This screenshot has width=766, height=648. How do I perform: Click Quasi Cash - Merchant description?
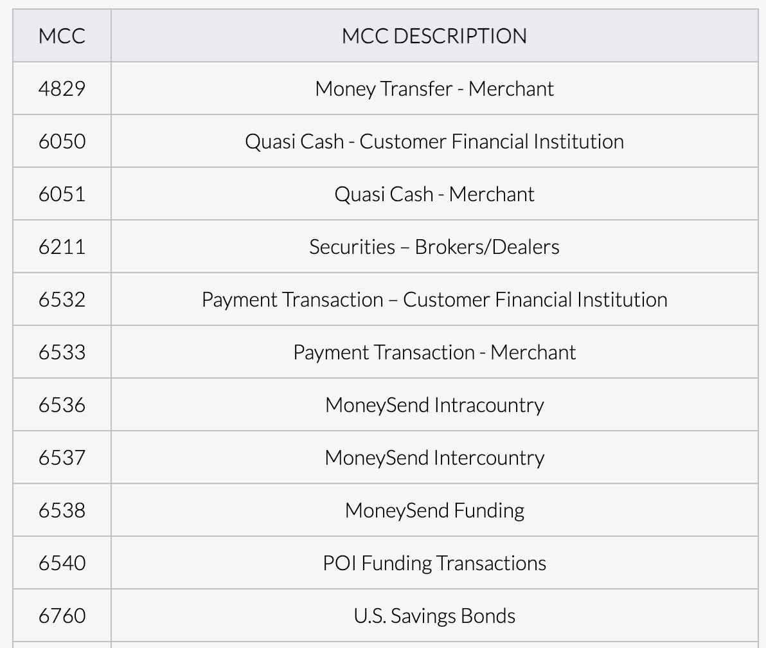(x=434, y=194)
